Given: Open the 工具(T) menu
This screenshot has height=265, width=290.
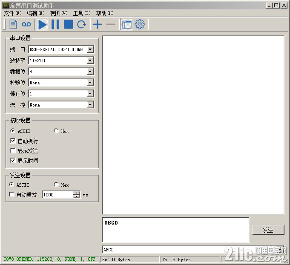Looking at the screenshot, I should coord(81,13).
